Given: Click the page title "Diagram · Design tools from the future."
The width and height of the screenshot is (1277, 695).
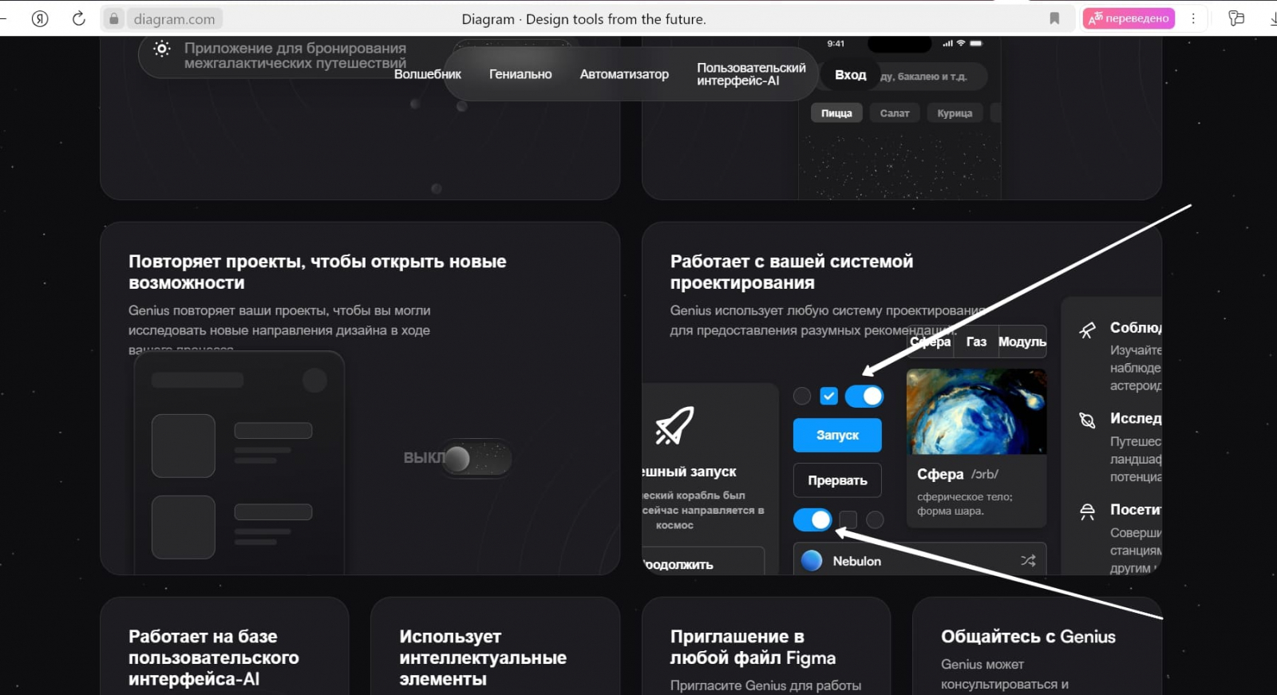Looking at the screenshot, I should 583,19.
